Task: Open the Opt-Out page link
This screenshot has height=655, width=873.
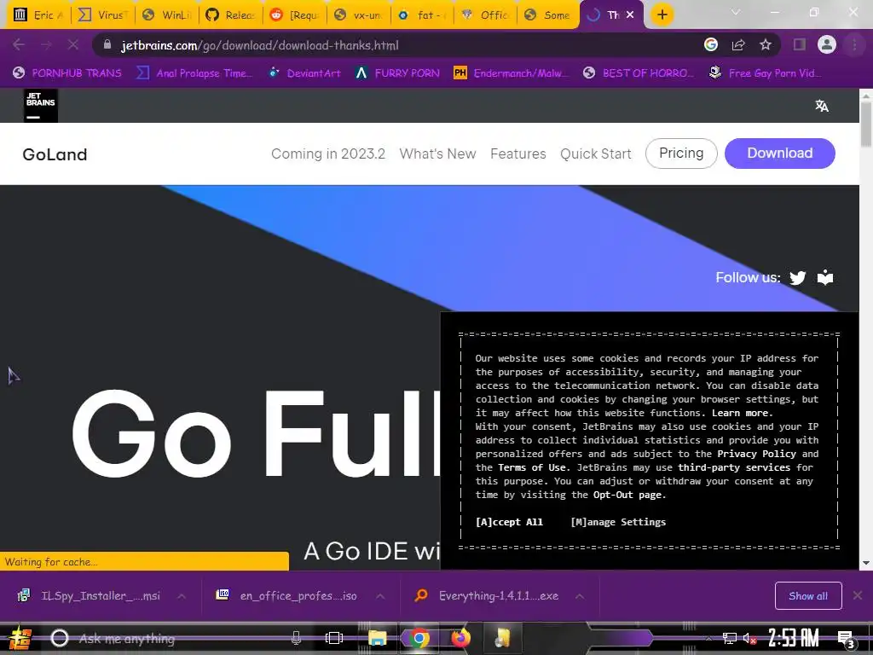Action: (x=628, y=495)
